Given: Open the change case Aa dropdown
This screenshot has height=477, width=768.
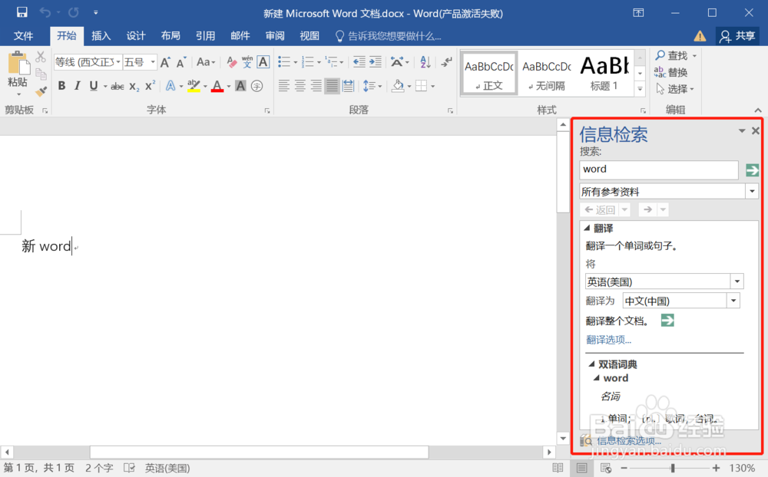Looking at the screenshot, I should point(206,62).
